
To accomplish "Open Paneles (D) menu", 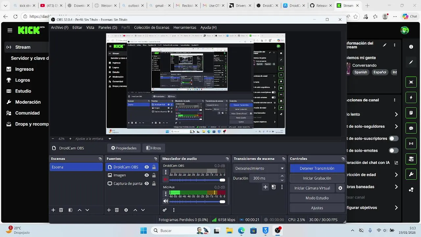I will tap(108, 28).
